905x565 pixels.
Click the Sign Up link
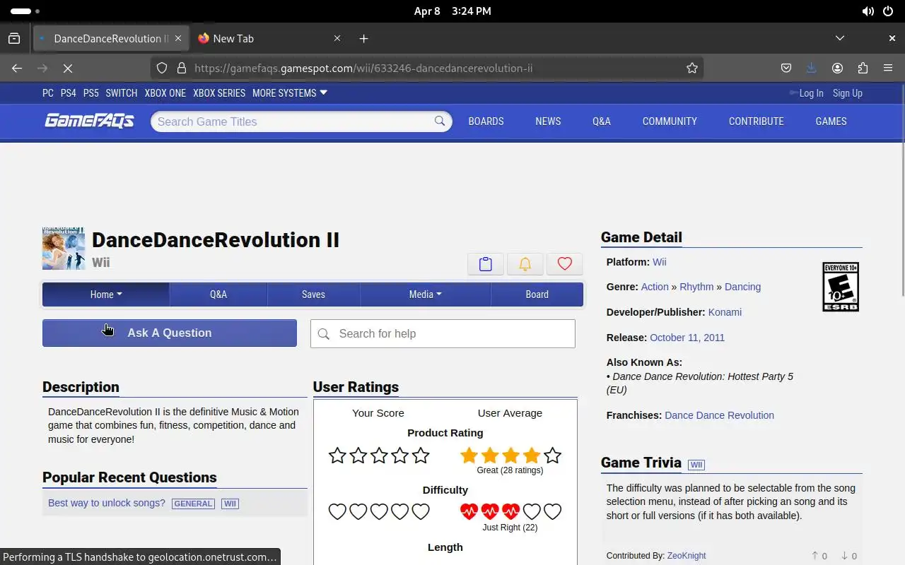pyautogui.click(x=847, y=93)
